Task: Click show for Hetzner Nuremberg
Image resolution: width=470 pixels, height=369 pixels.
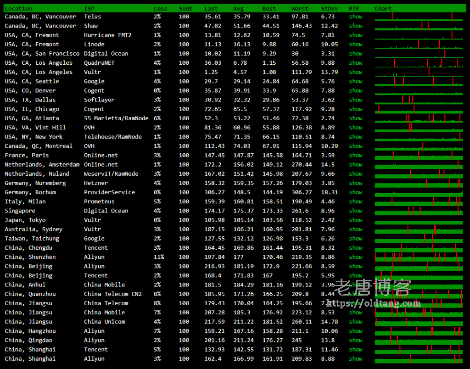Action: [355, 183]
